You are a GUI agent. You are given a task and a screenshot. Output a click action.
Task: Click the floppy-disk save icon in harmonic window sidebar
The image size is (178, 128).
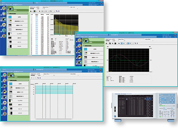click(4, 30)
